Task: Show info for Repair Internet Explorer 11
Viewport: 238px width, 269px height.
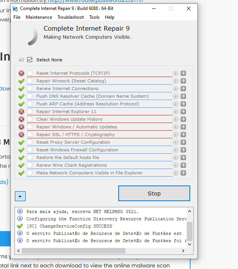Action: coord(176,112)
